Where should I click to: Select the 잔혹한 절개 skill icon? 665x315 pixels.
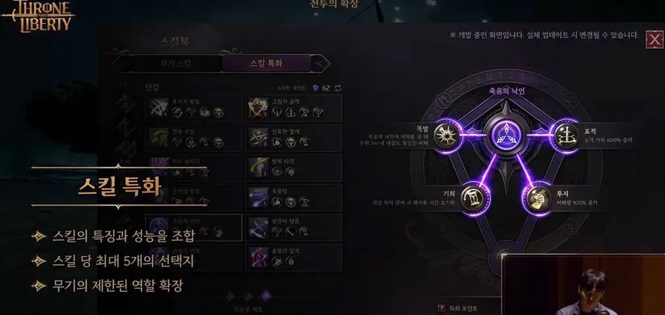(258, 138)
